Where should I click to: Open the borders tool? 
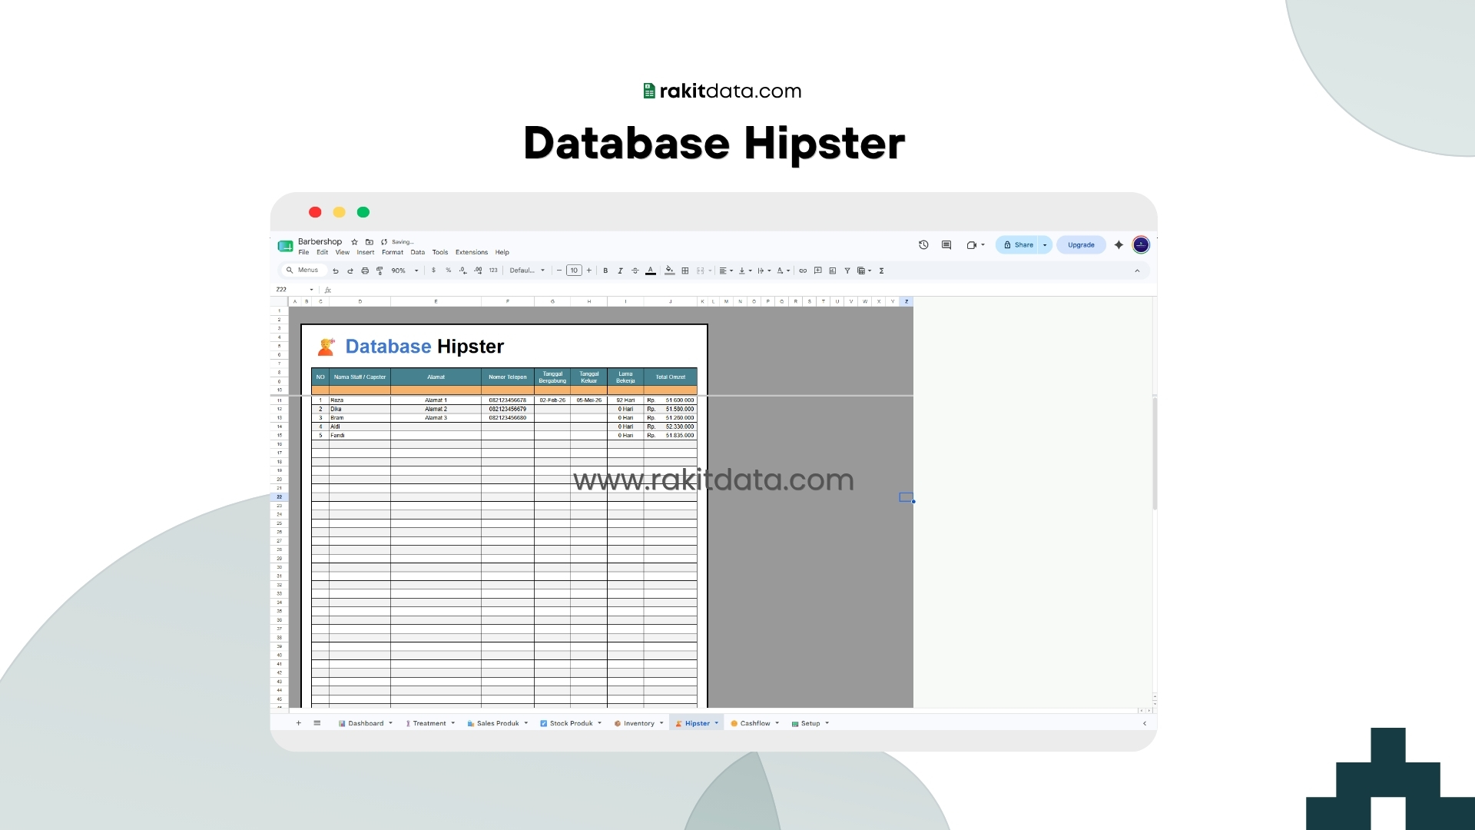[x=685, y=271]
